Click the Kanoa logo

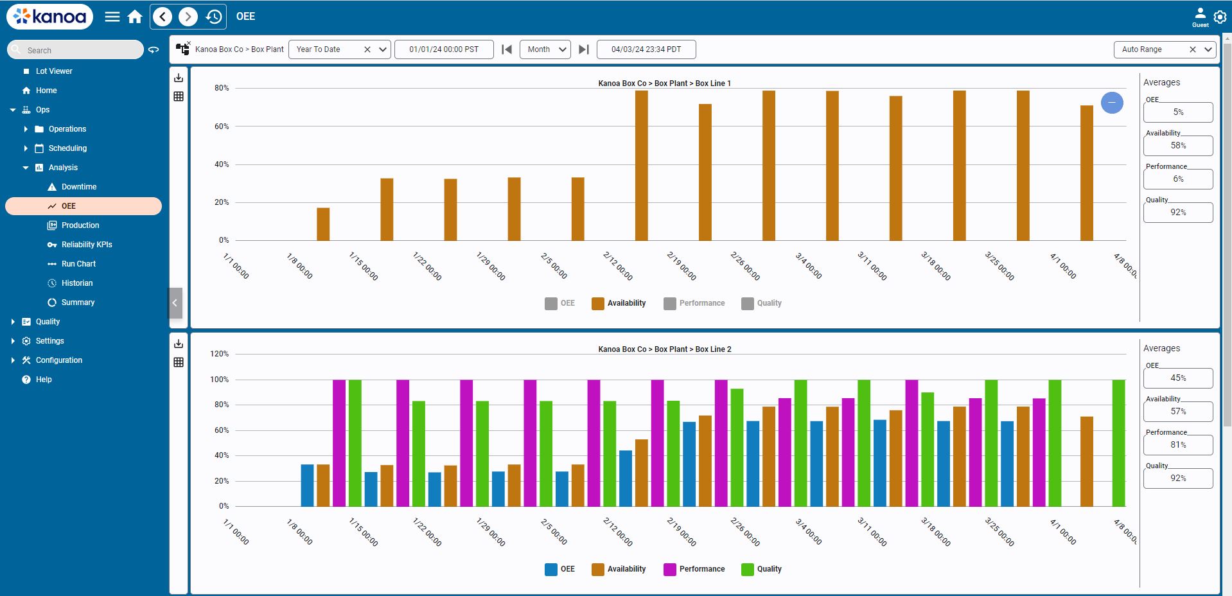(x=50, y=17)
